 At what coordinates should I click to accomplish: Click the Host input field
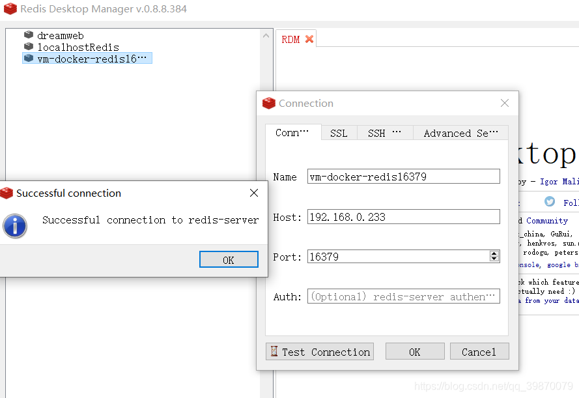click(404, 217)
